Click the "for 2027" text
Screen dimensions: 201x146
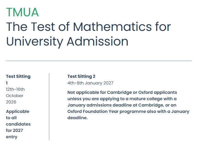pos(14,130)
